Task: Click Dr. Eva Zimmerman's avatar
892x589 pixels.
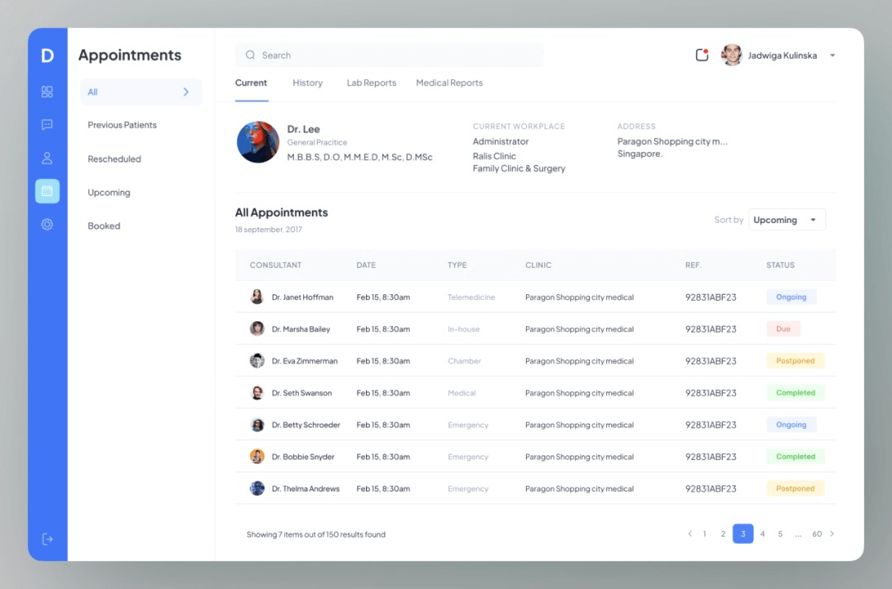Action: pos(257,360)
